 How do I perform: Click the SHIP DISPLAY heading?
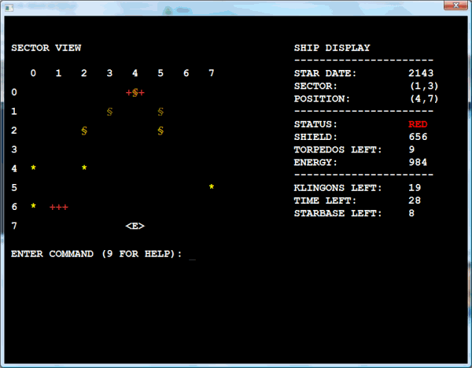[332, 48]
